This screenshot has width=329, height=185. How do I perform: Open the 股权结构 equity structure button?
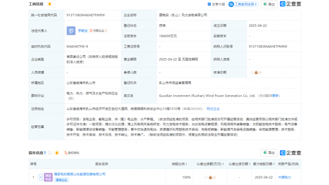pos(72,153)
